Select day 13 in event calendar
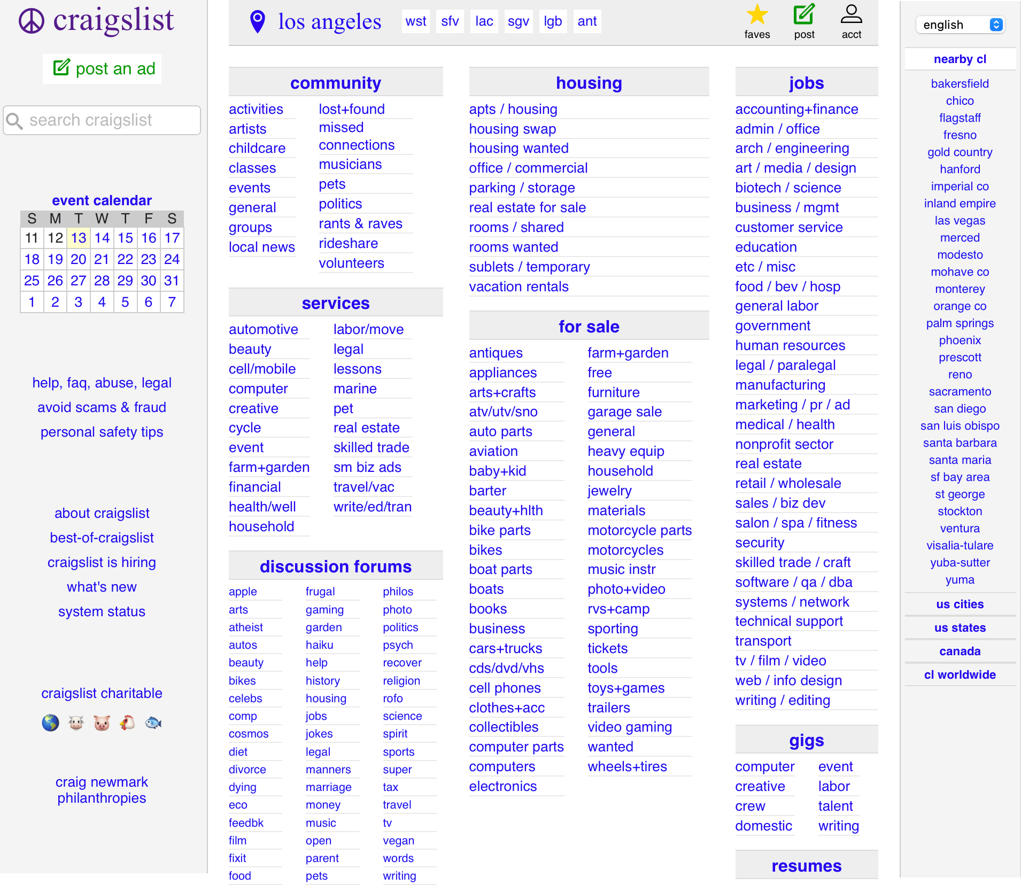Image resolution: width=1021 pixels, height=885 pixels. (79, 238)
